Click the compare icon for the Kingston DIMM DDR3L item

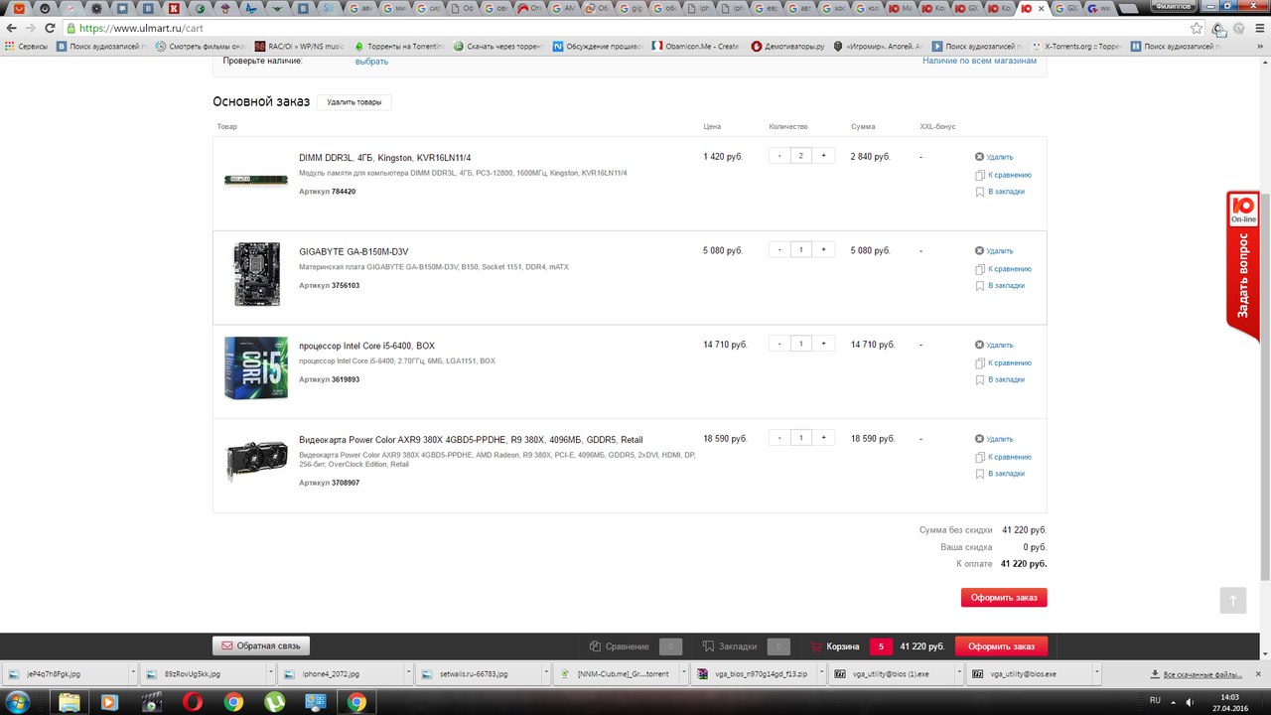[x=979, y=175]
